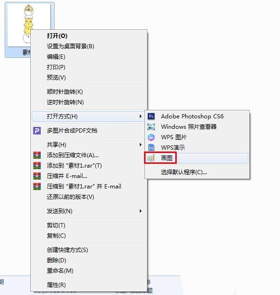Open with Adobe Photoshop CS6
This screenshot has width=280, height=295.
coord(197,116)
